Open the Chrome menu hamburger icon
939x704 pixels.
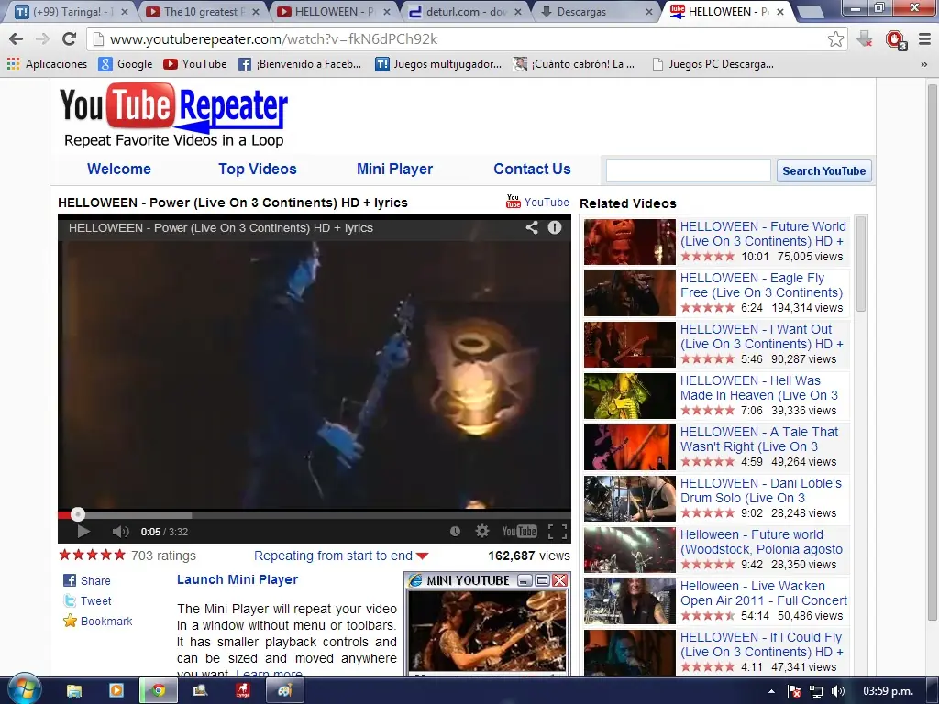(924, 39)
